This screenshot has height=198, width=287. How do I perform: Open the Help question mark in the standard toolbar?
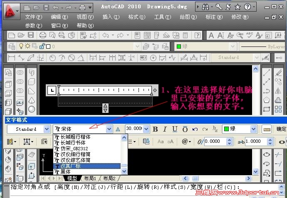197,35
